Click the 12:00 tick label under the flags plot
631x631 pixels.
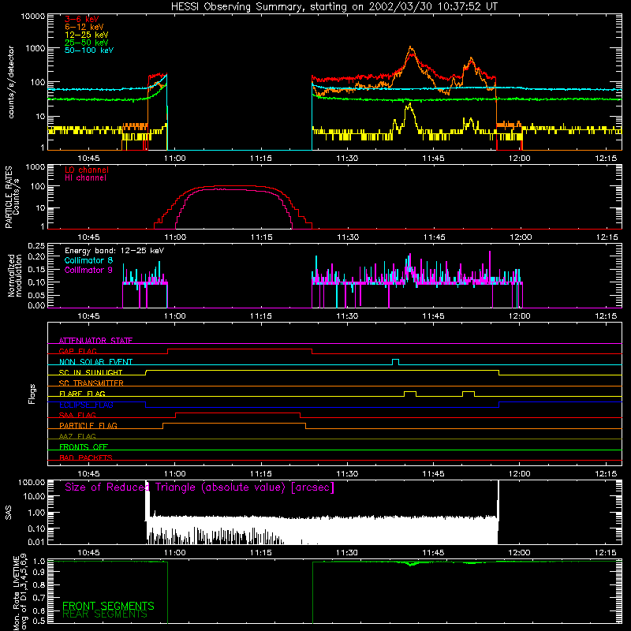519,473
